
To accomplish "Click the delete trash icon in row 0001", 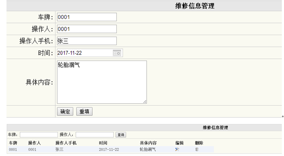I will point(197,150).
